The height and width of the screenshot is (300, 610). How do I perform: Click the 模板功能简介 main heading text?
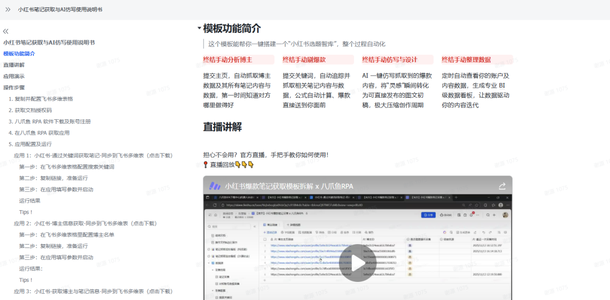pyautogui.click(x=232, y=28)
